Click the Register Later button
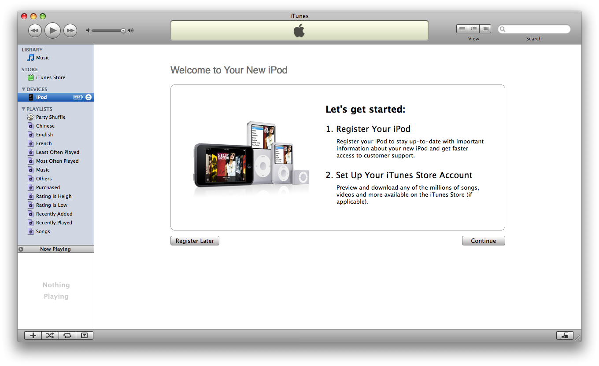Image resolution: width=599 pixels, height=366 pixels. point(195,241)
